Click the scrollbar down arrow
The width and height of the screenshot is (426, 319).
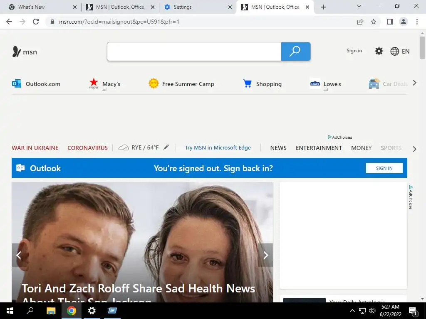coord(422,299)
